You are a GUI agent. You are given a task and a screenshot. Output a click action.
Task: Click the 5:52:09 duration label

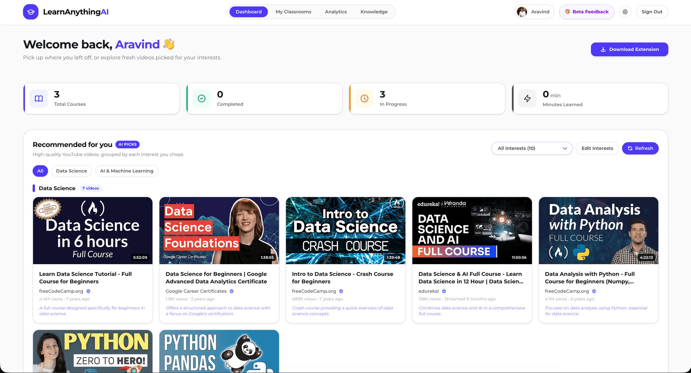[x=140, y=257]
